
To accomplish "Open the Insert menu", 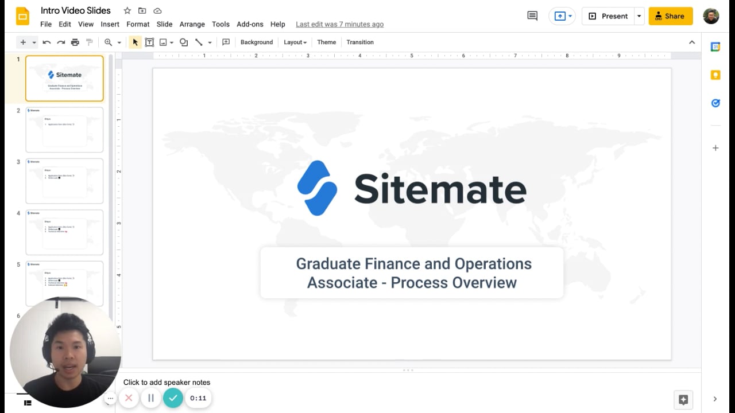I will pos(110,24).
